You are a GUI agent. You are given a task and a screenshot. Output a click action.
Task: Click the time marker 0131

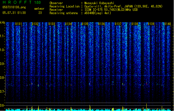[x=19, y=24]
